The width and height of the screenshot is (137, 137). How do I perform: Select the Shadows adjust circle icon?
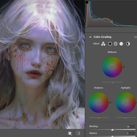(x=110, y=44)
